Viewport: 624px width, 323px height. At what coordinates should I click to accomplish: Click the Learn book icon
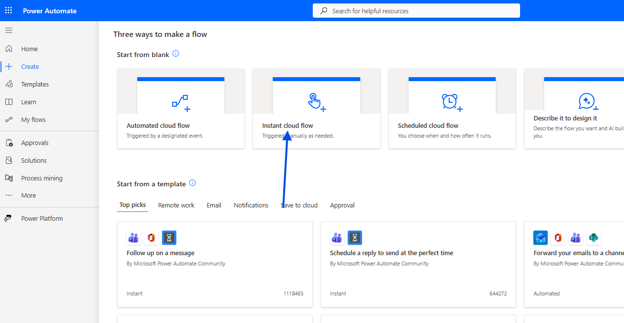[x=9, y=102]
